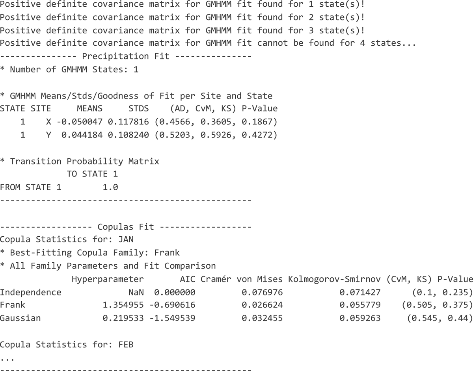This screenshot has height=371, width=473.
Task: Click the STDS column header
Action: point(139,108)
